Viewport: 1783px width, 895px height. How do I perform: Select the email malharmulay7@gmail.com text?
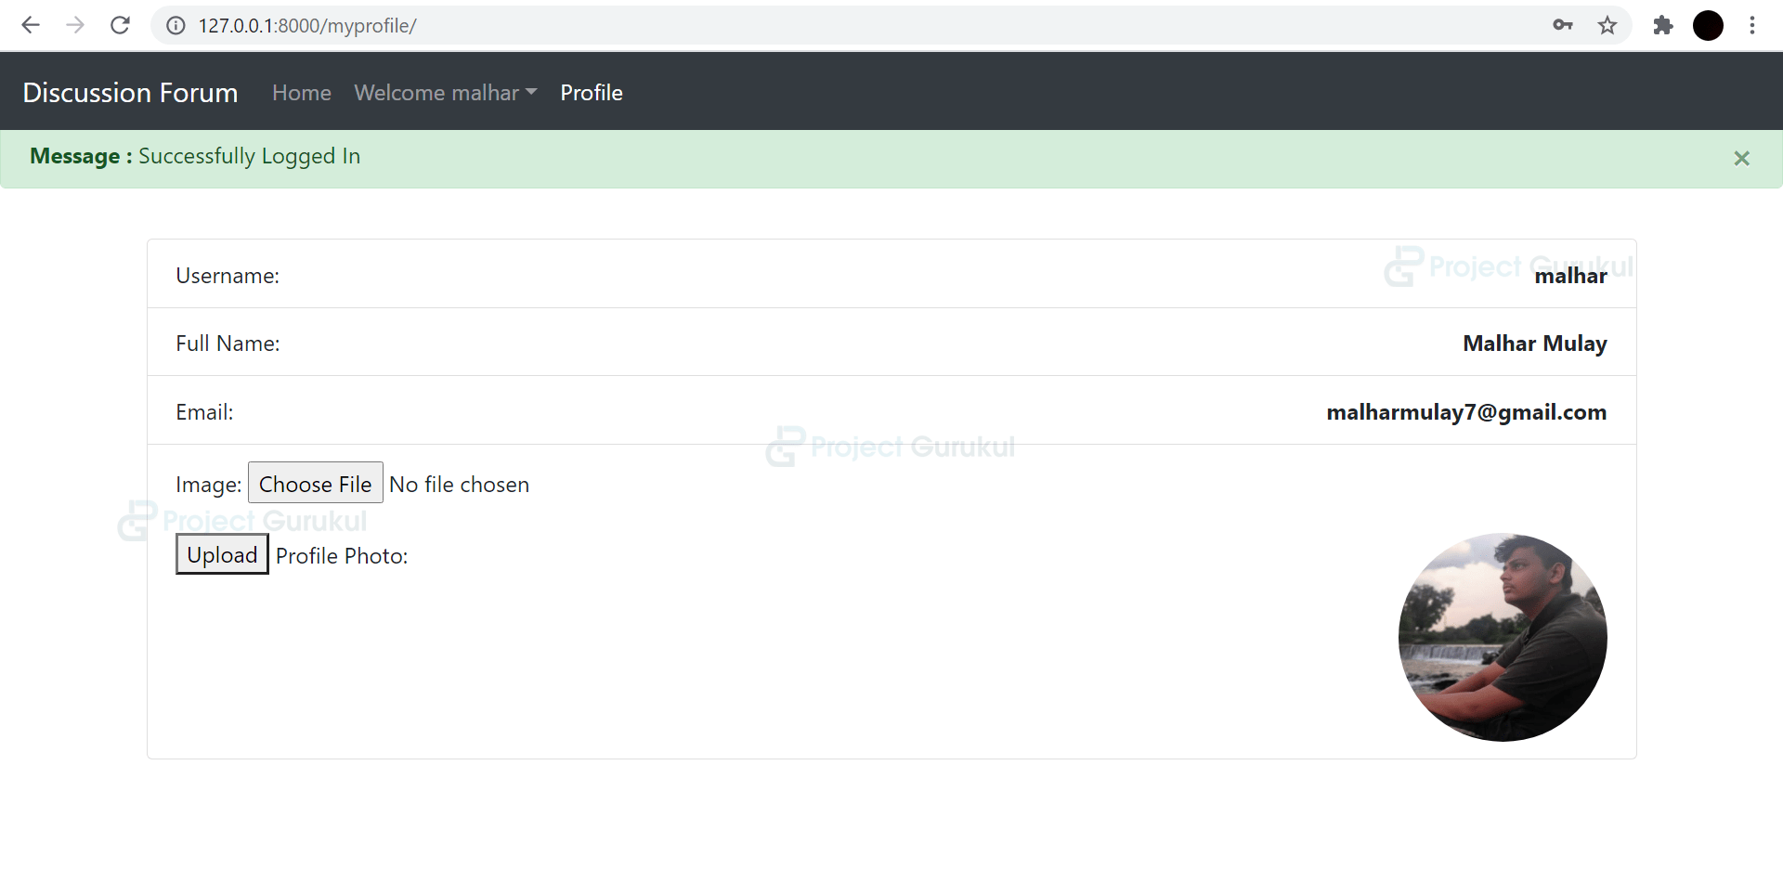(1466, 412)
